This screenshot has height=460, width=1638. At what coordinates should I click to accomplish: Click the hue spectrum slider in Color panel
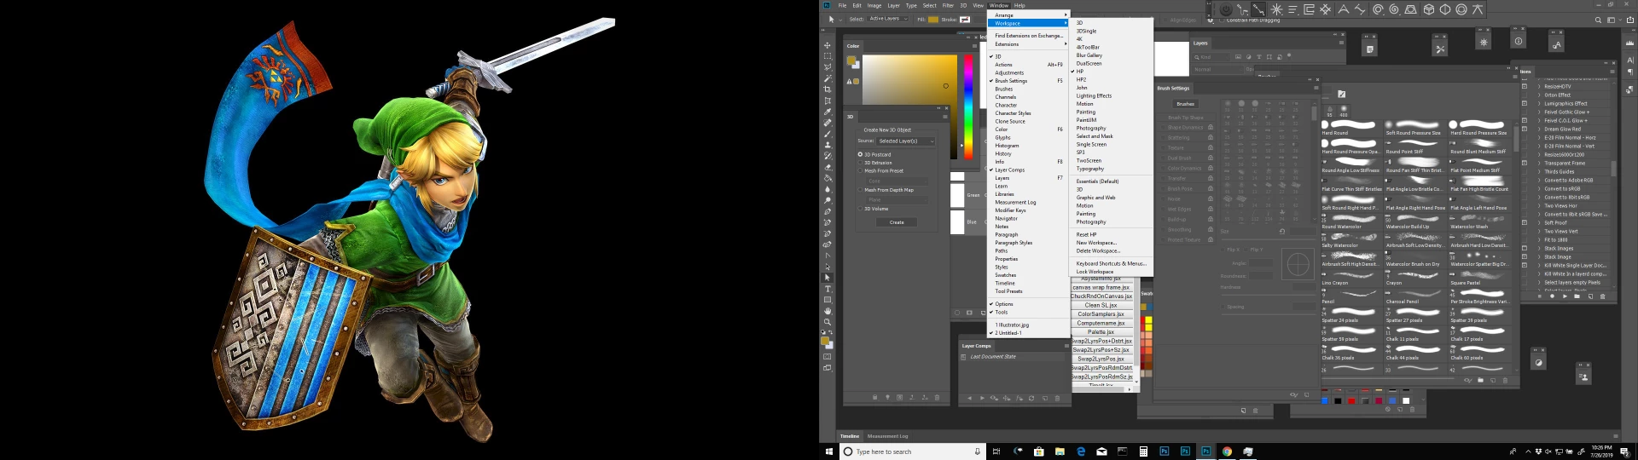(968, 106)
